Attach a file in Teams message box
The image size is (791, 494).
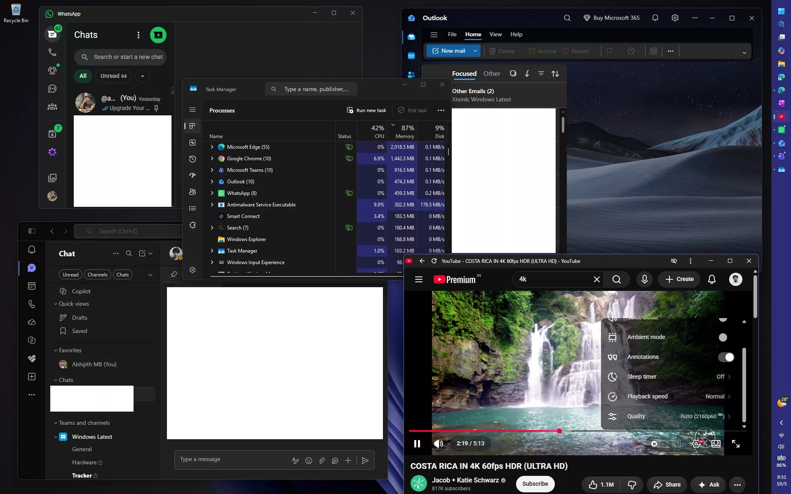[x=322, y=461]
